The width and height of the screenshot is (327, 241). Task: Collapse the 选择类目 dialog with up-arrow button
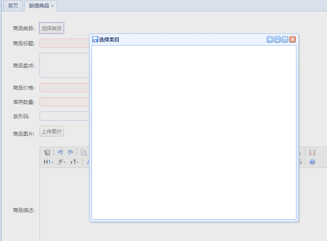click(270, 39)
